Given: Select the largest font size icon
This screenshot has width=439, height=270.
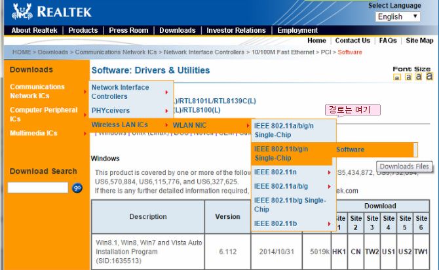Looking at the screenshot, I should tap(429, 75).
